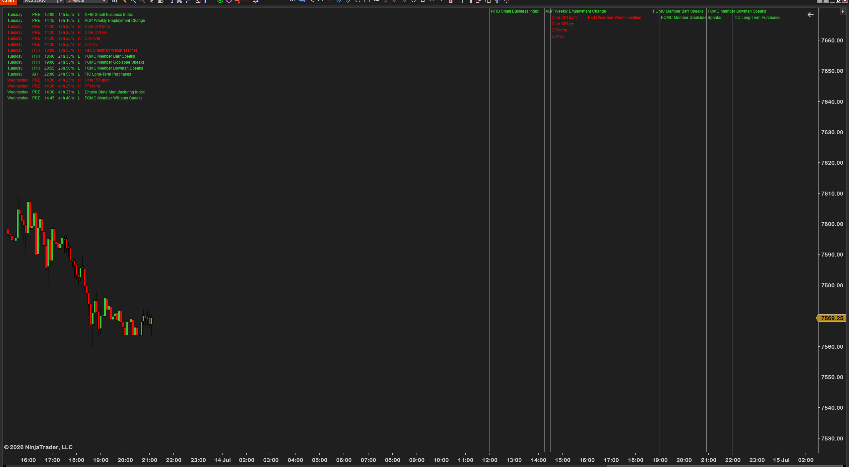Click the NinjaTrader copyright text
This screenshot has width=849, height=467.
tap(38, 447)
